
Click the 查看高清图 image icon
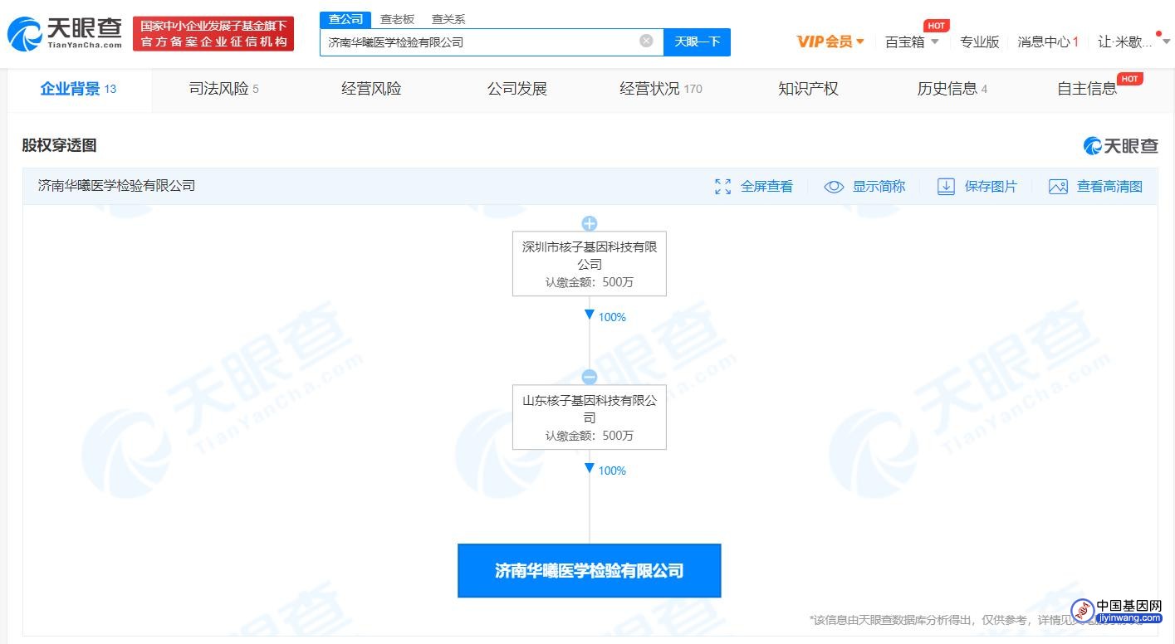[1058, 187]
